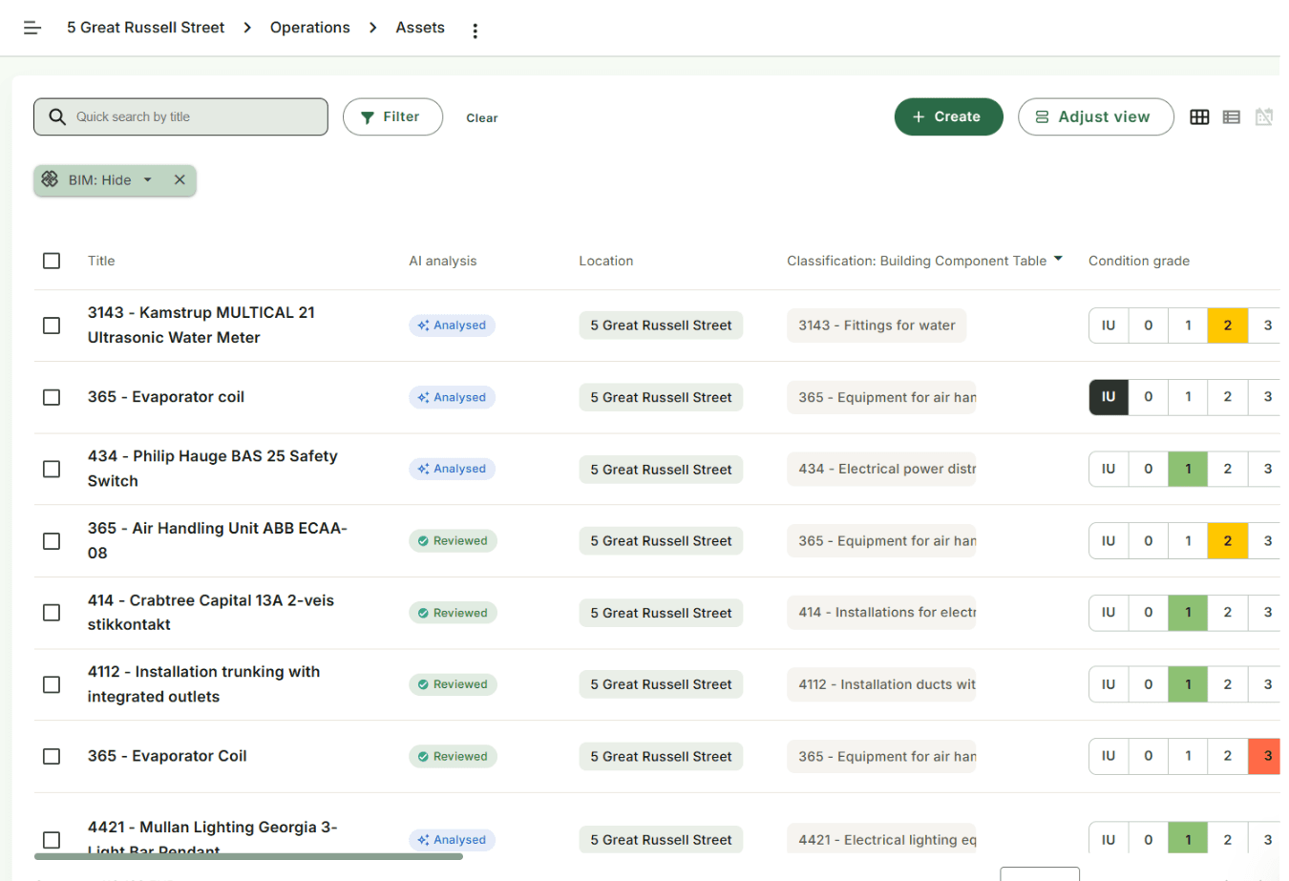Check the Air Handling Unit ABB row
The width and height of the screenshot is (1289, 881).
point(52,541)
